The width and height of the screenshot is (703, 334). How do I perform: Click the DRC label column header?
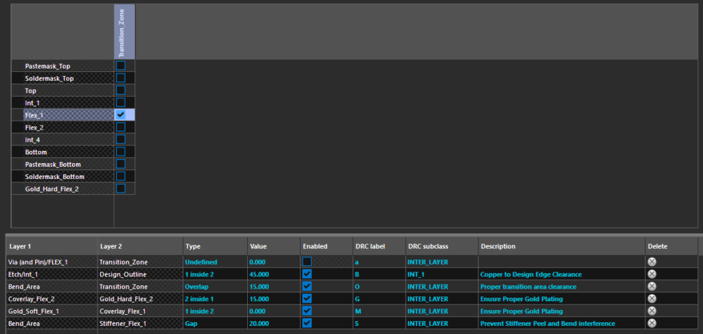[x=379, y=246]
